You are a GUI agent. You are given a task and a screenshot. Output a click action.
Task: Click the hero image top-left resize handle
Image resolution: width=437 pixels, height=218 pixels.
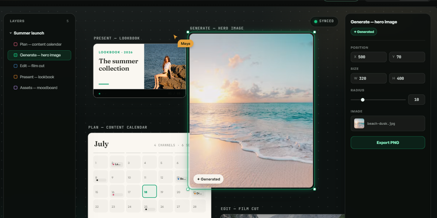point(188,32)
